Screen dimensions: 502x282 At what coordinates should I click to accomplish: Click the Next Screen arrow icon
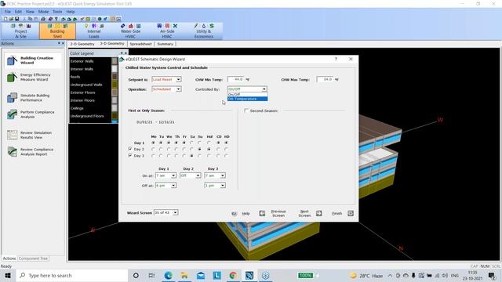click(x=319, y=213)
